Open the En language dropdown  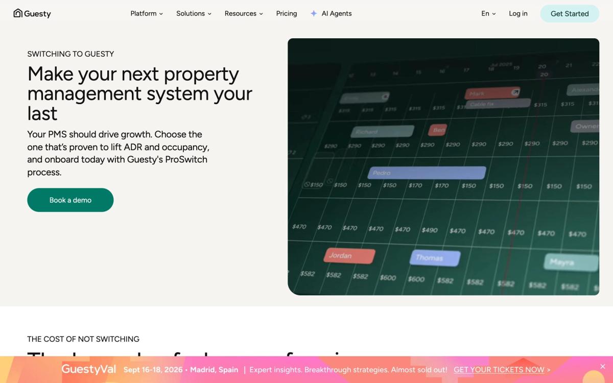pos(488,14)
